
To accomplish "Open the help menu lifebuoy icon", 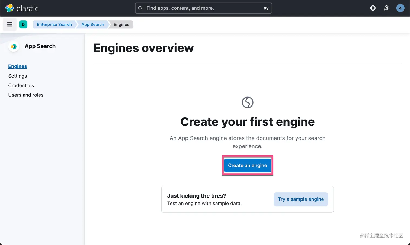I will click(x=373, y=8).
